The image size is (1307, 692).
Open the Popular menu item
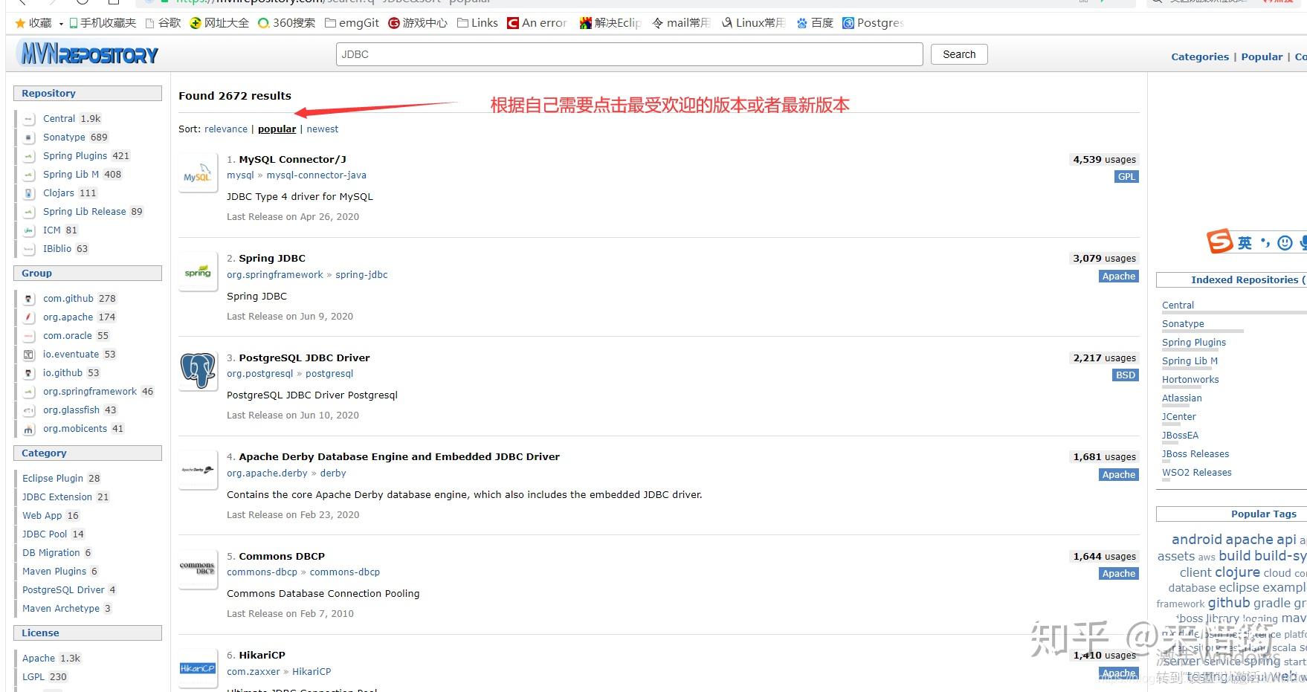(x=1262, y=56)
